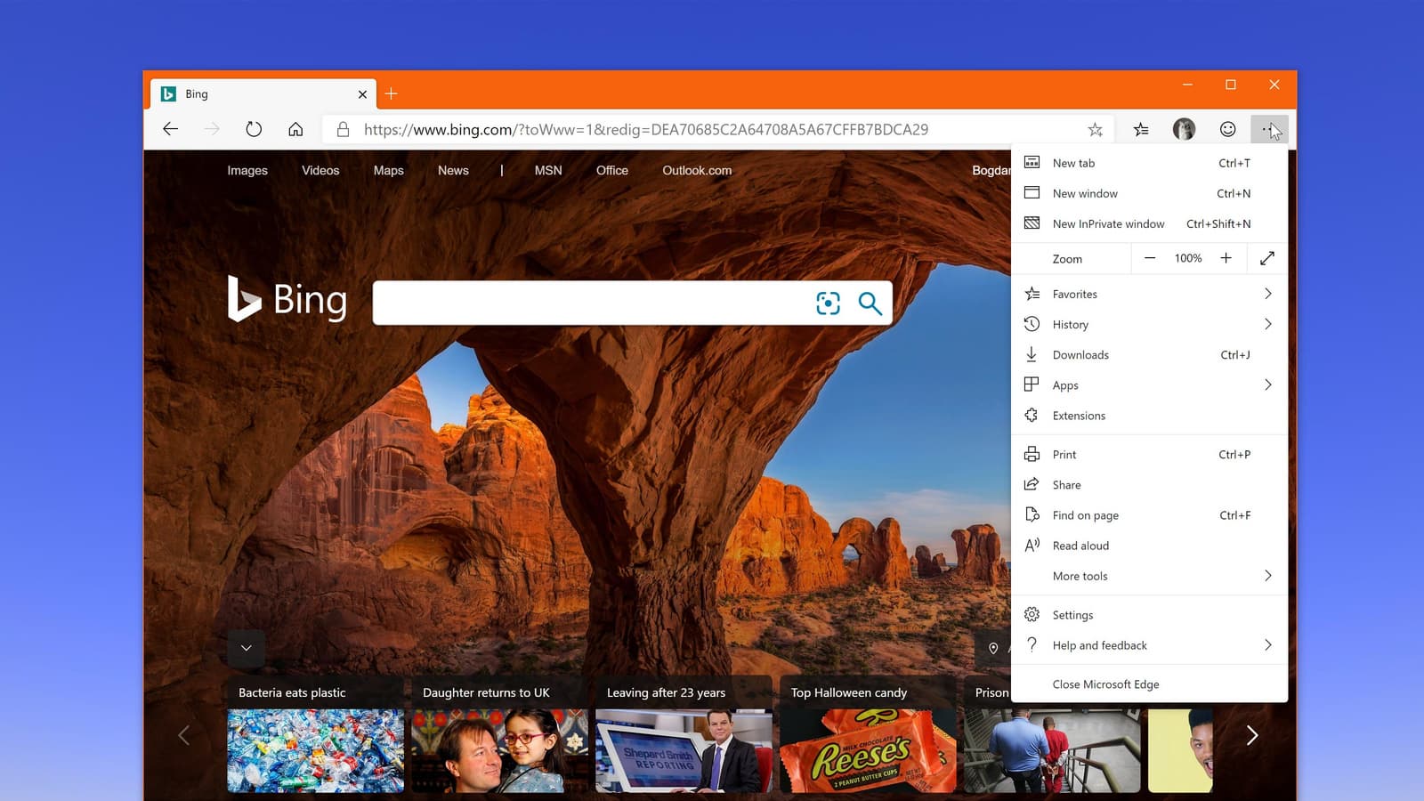Select Share in the menu

1150,484
